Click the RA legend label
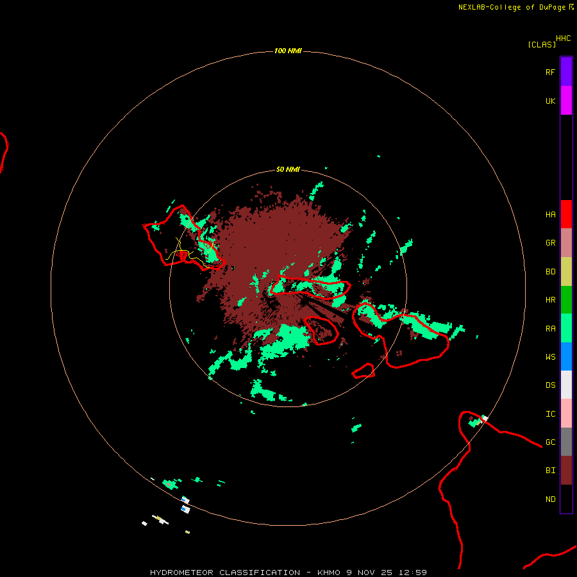 pos(550,329)
